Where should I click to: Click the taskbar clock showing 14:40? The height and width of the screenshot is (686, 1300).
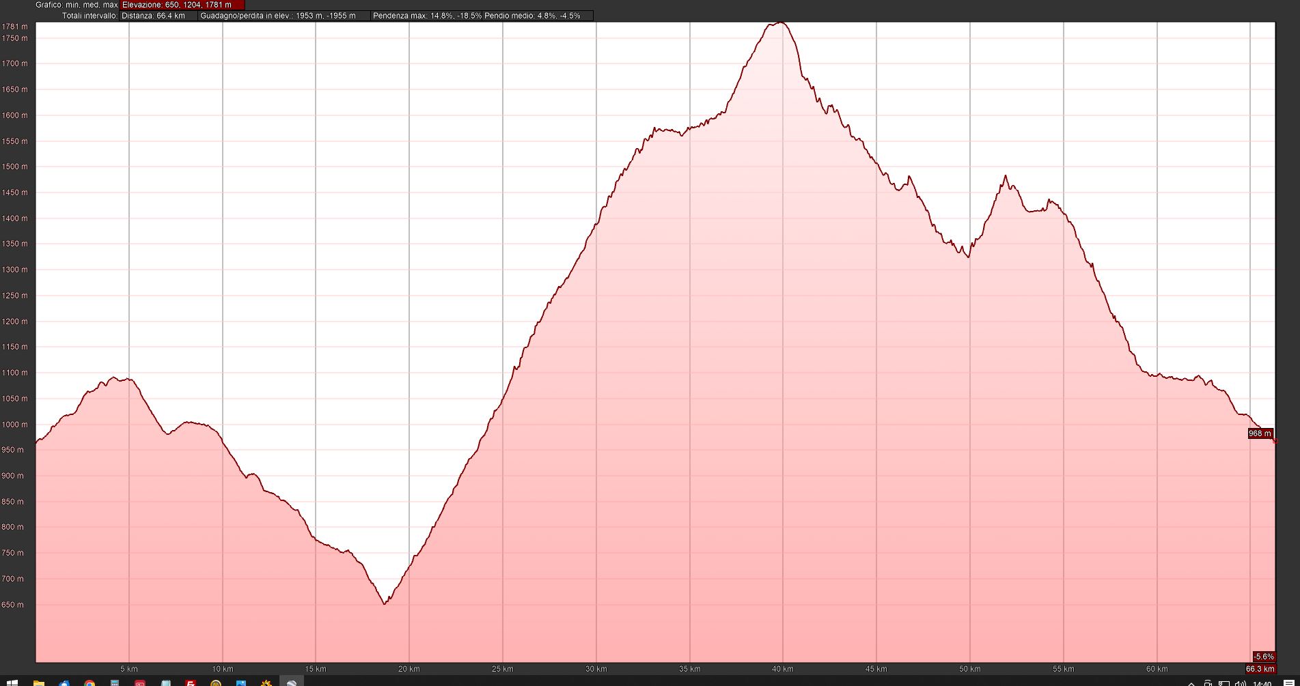[x=1262, y=683]
